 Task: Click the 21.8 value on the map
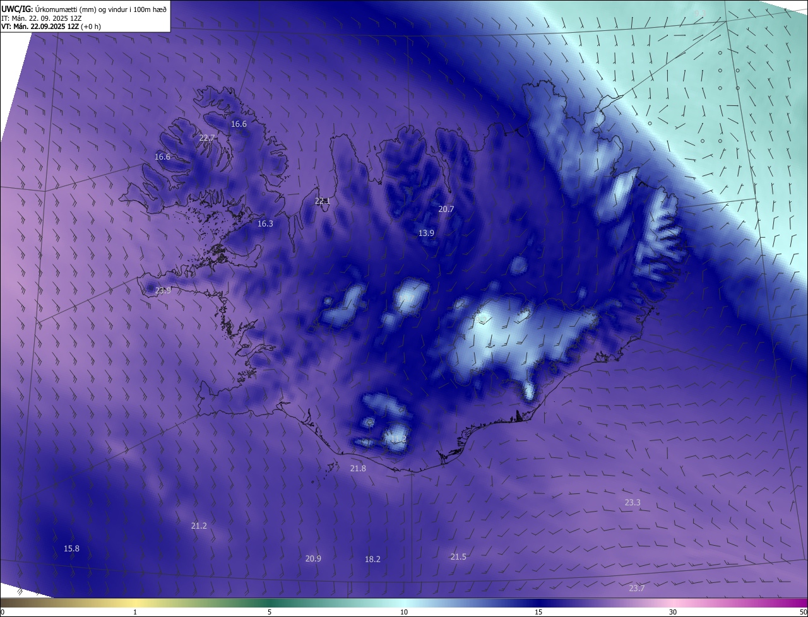[358, 468]
